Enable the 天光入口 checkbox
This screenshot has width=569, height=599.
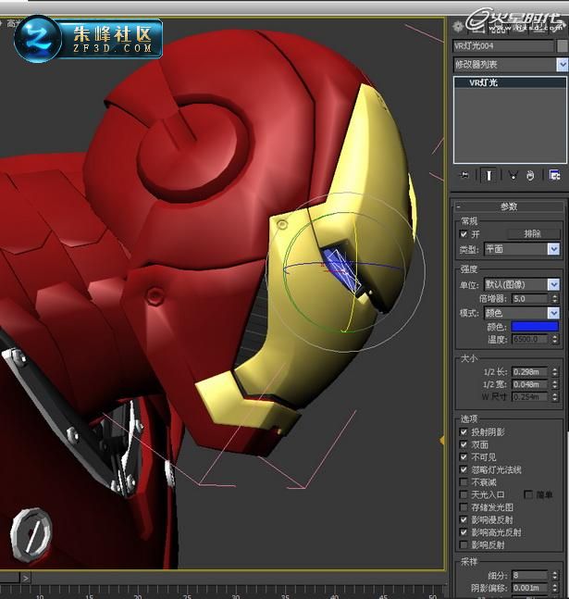(464, 494)
